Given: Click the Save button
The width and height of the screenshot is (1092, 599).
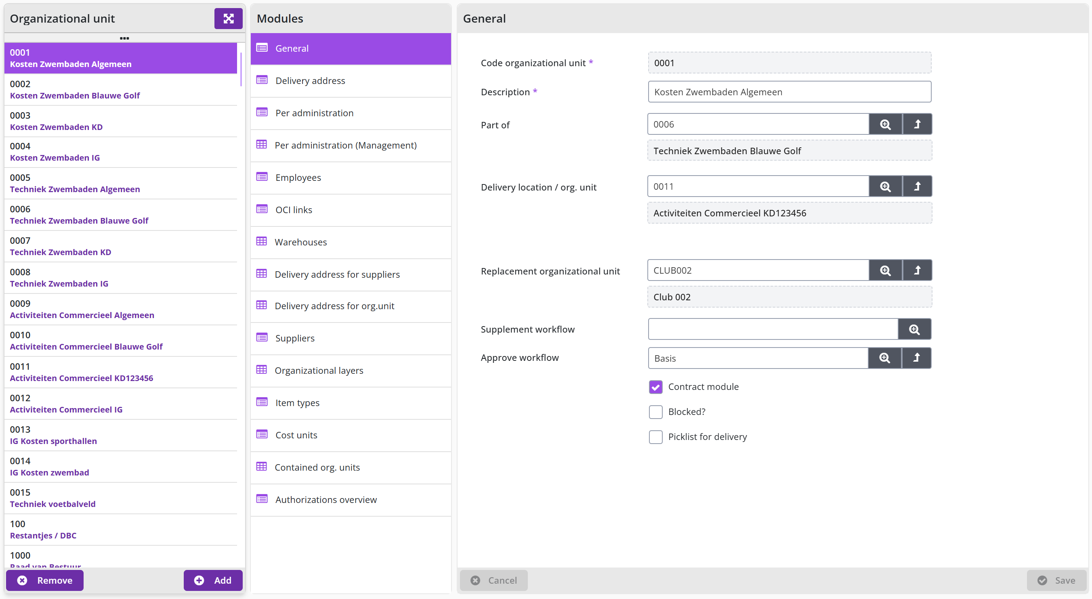Looking at the screenshot, I should (1056, 580).
